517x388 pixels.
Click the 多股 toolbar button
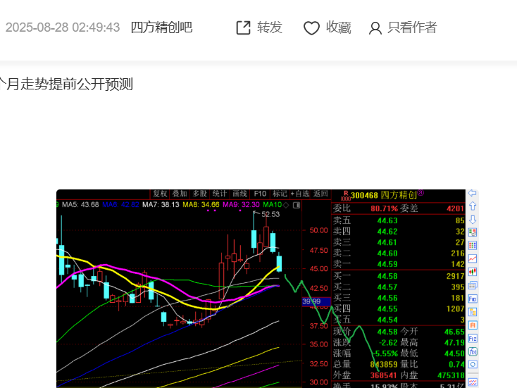(x=199, y=194)
